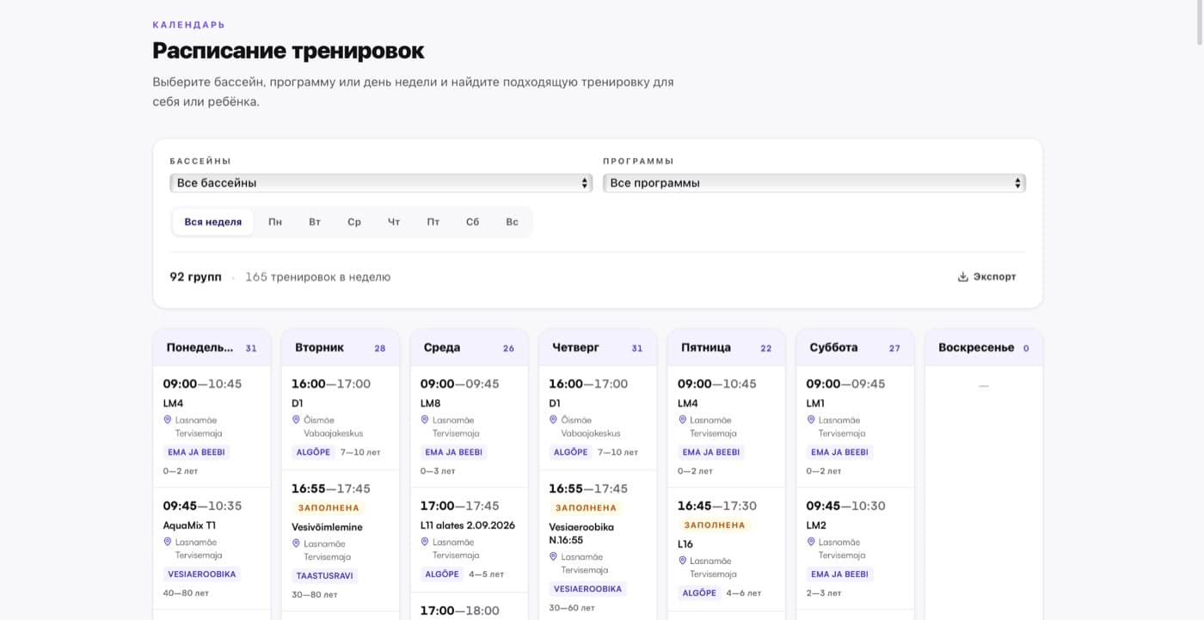Screen dimensions: 1204x620
Task: Click the VESIAEROOBIKA tag in Monday AquaMix T1 card
Action: pyautogui.click(x=202, y=574)
